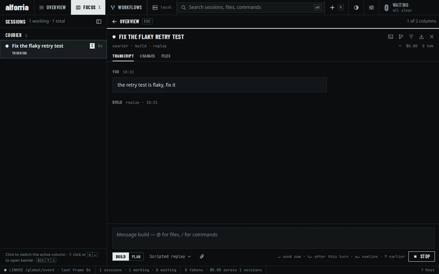Select the Build mode toggle

[121, 257]
